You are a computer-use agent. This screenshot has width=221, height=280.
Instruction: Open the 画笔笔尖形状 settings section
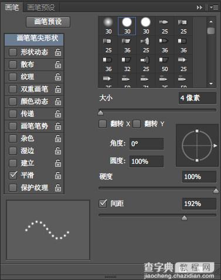click(x=34, y=39)
